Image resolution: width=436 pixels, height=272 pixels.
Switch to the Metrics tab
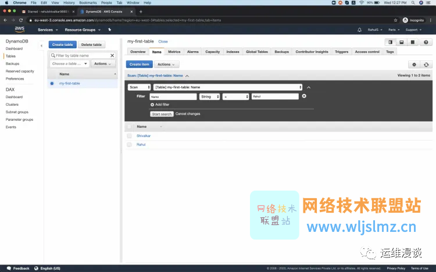174,52
